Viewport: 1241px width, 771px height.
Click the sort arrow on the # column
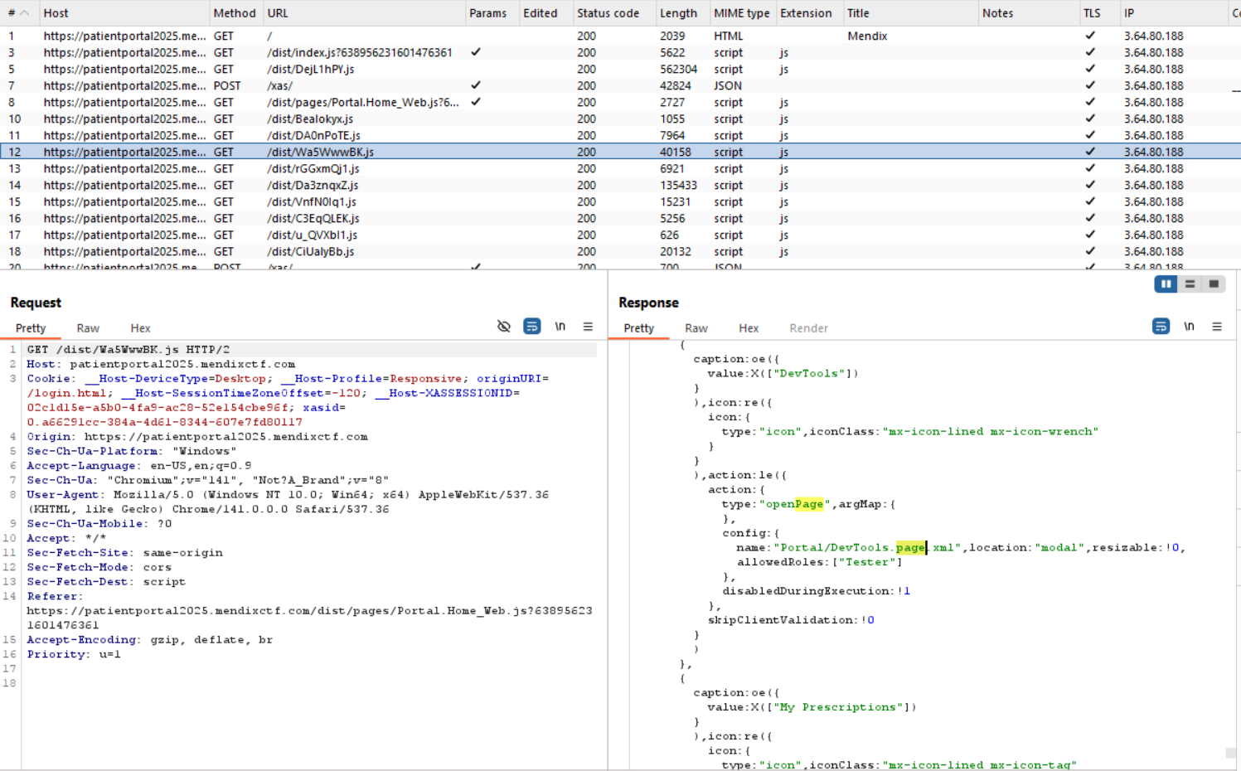click(24, 13)
